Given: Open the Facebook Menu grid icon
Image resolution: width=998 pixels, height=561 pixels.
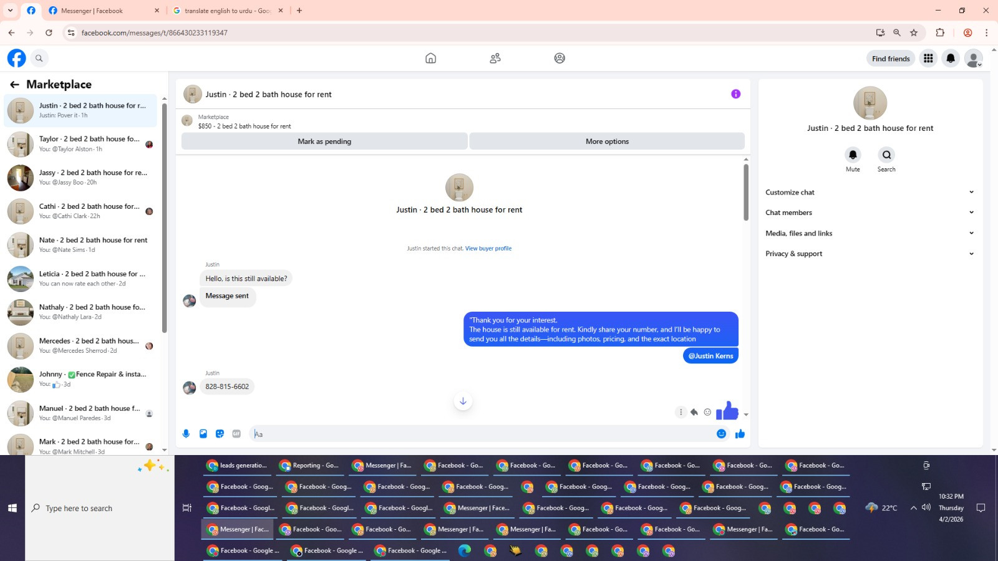Looking at the screenshot, I should [928, 58].
